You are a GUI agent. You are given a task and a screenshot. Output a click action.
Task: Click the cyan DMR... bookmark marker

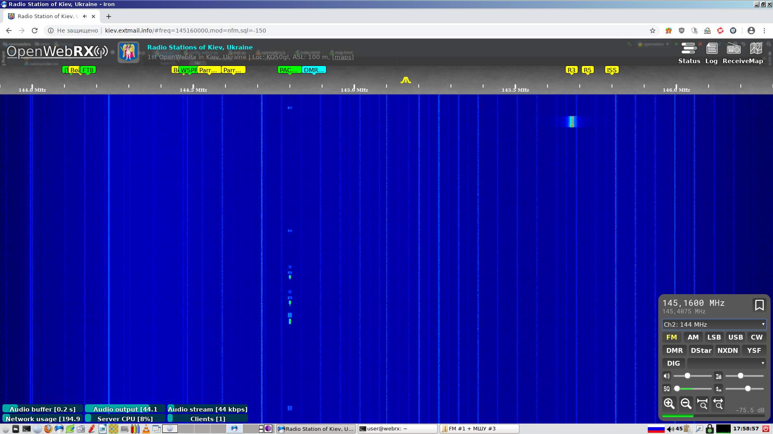pyautogui.click(x=314, y=70)
